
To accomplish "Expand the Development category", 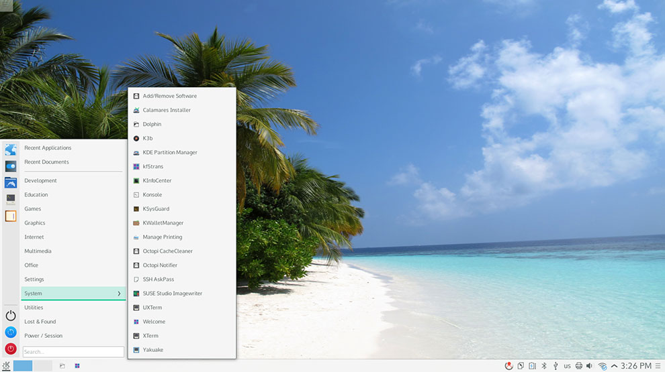I will coord(72,180).
